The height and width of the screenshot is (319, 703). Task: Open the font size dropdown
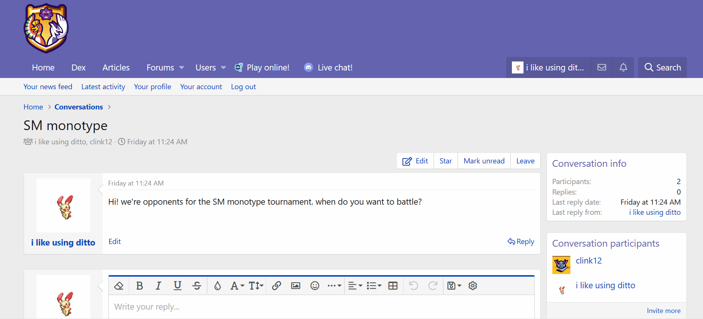(x=256, y=286)
